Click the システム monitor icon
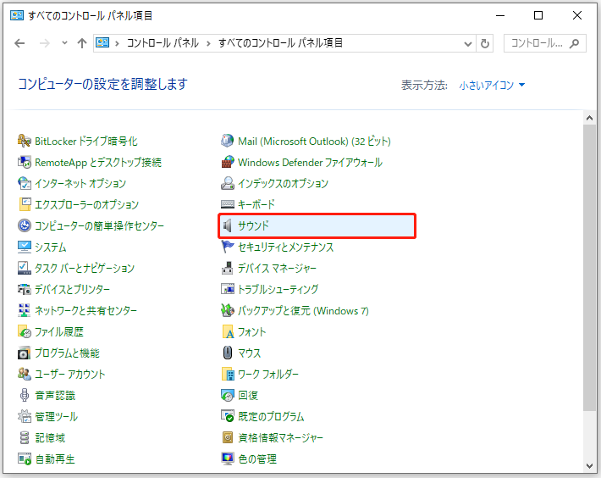This screenshot has width=601, height=478. coord(25,247)
